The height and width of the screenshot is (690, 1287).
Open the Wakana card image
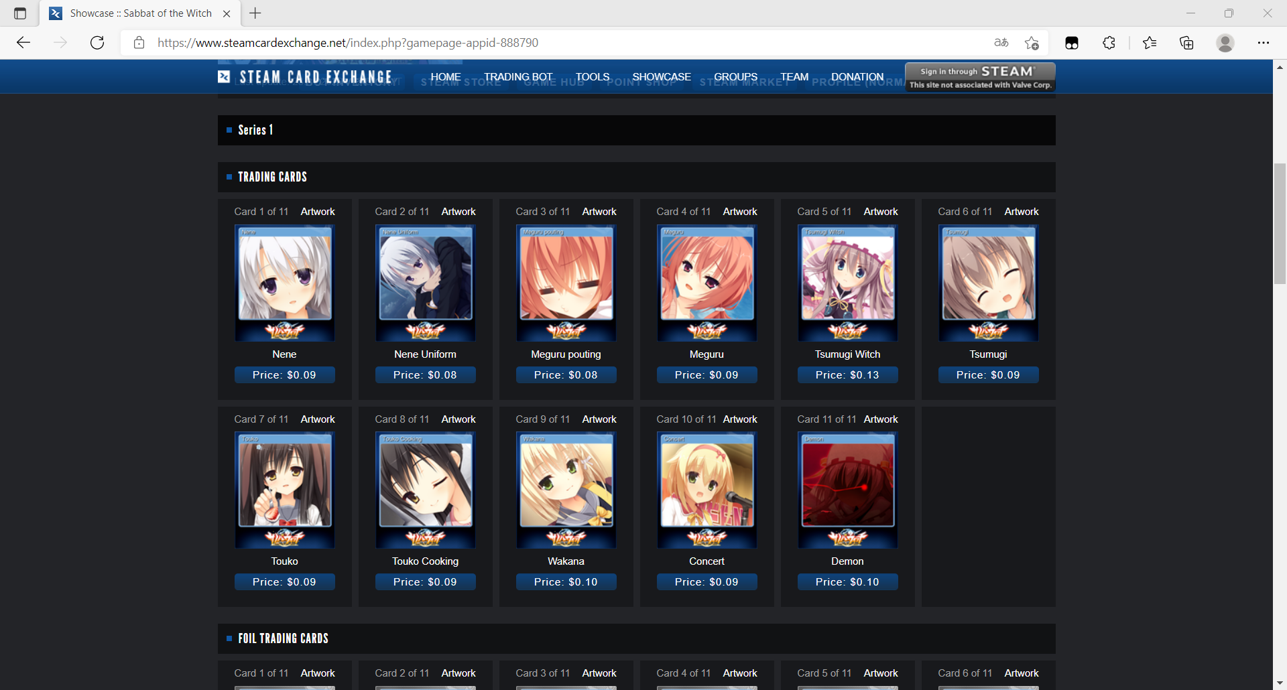pos(566,490)
